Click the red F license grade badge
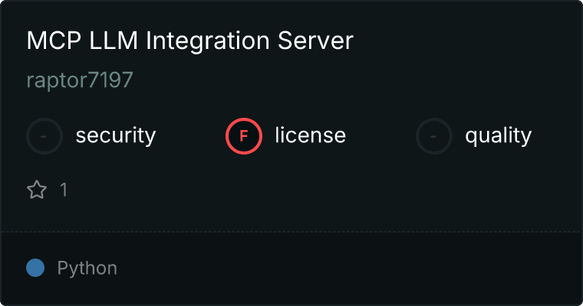 [x=243, y=136]
